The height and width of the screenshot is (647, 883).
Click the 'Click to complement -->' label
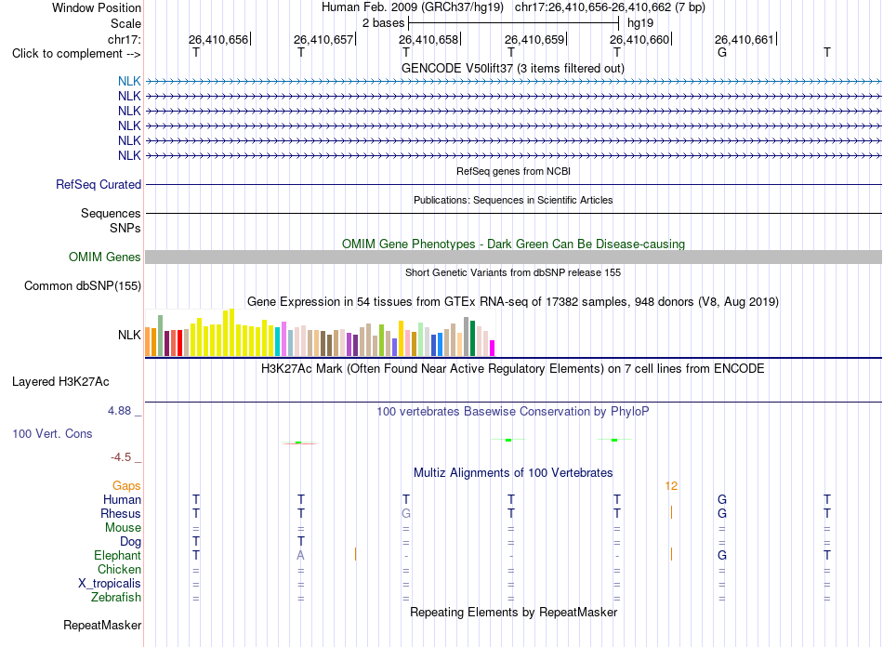pyautogui.click(x=76, y=54)
